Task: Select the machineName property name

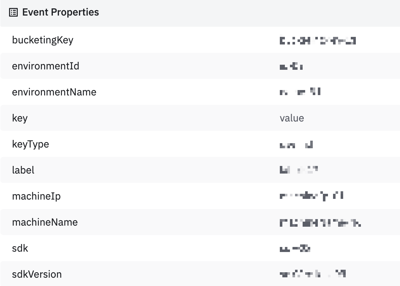Action: (45, 222)
